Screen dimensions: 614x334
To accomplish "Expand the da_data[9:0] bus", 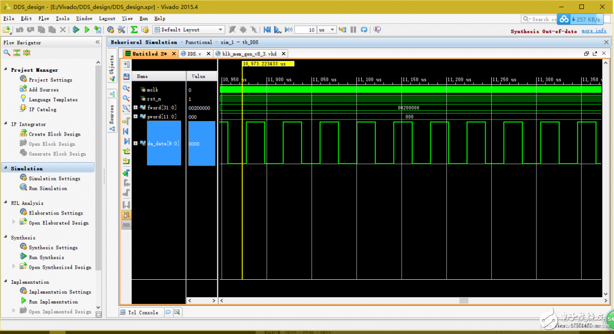I will point(135,143).
